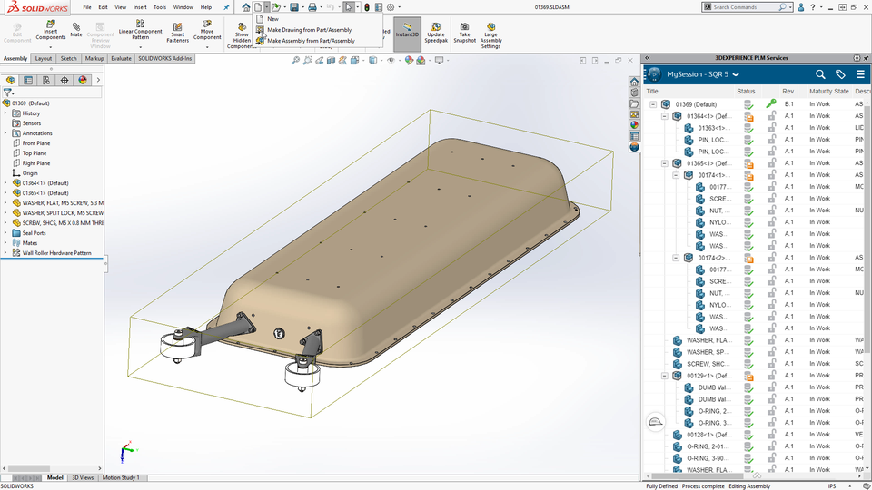Toggle the lock icon on the 01364<1> row
The width and height of the screenshot is (872, 490).
[771, 115]
